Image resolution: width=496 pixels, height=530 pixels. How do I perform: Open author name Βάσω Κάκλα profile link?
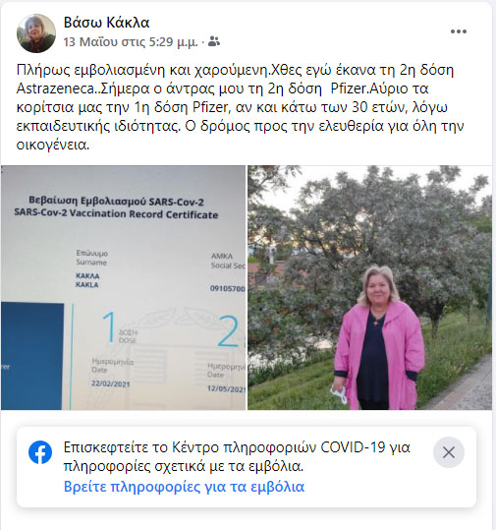[x=106, y=23]
